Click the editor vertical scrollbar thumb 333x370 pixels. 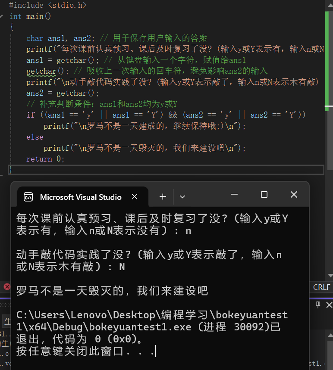[x=330, y=90]
